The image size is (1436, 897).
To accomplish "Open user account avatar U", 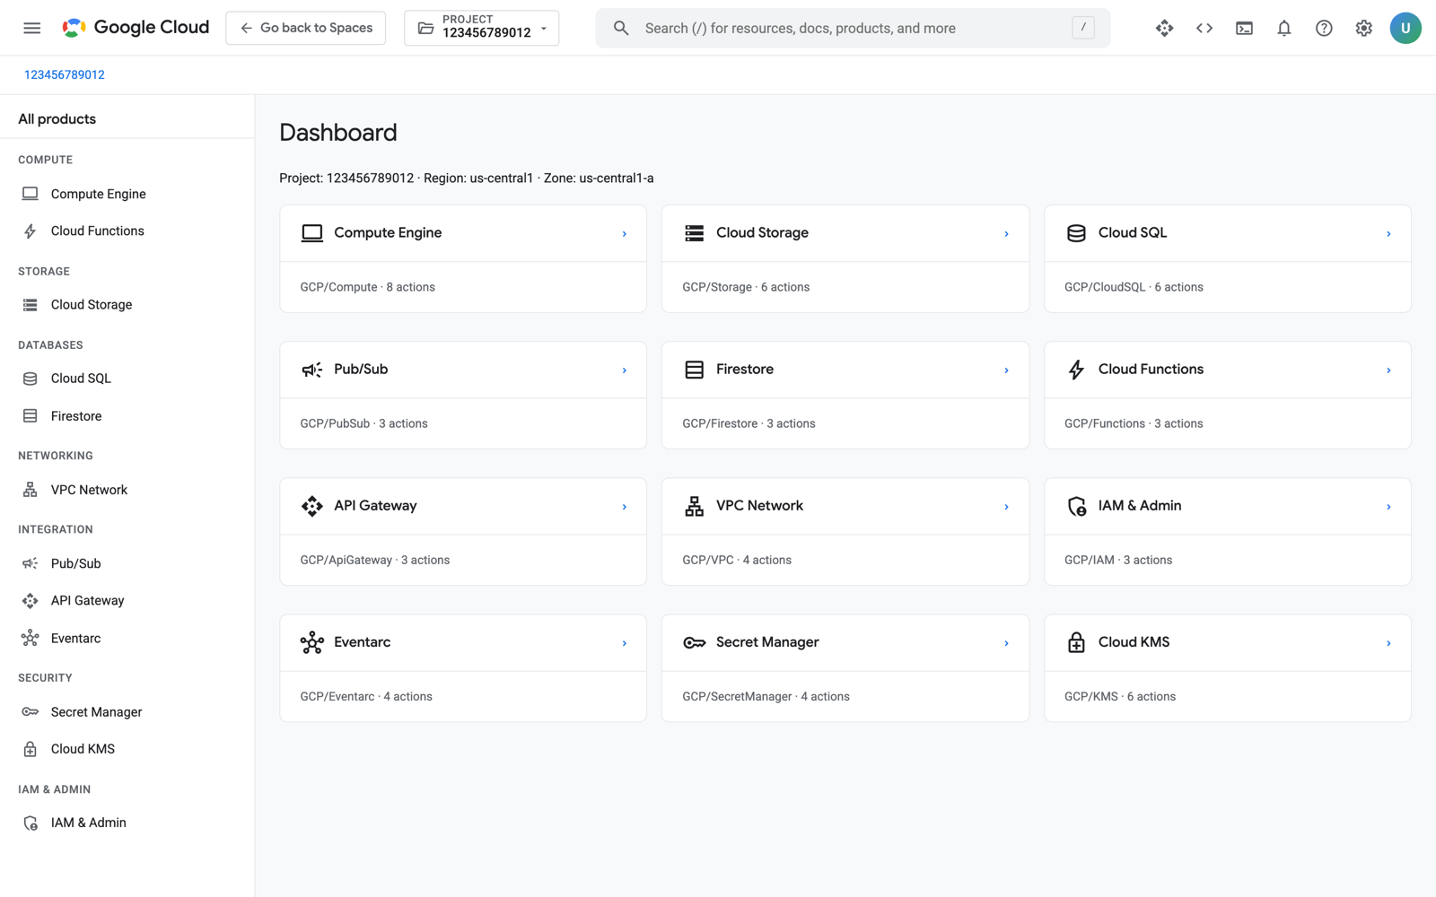I will point(1405,28).
